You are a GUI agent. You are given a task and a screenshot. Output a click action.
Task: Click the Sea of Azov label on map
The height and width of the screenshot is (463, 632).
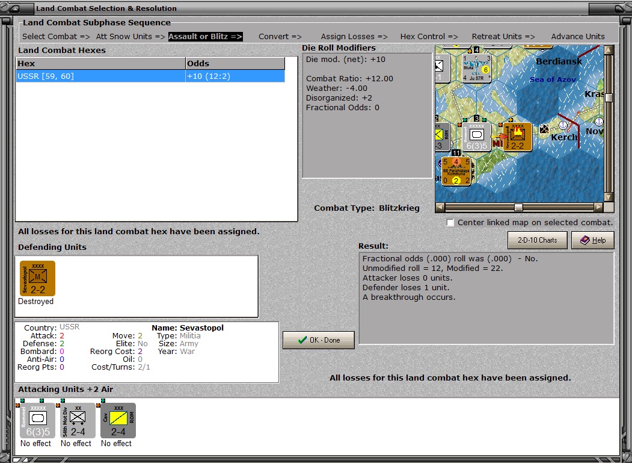pos(553,79)
